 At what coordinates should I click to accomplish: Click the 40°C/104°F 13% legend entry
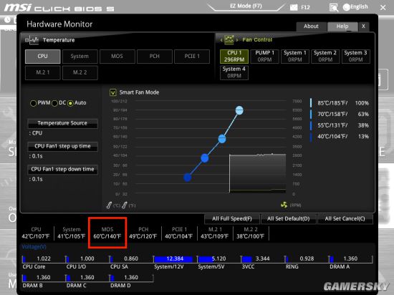(x=340, y=137)
